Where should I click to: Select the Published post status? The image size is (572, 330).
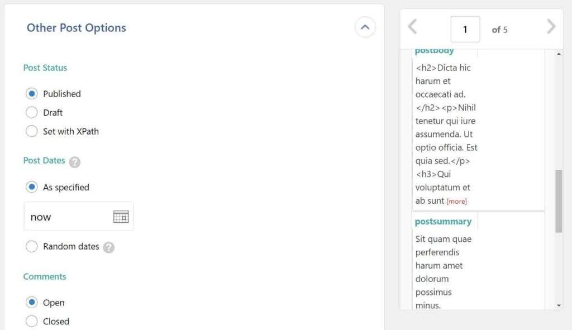point(32,94)
